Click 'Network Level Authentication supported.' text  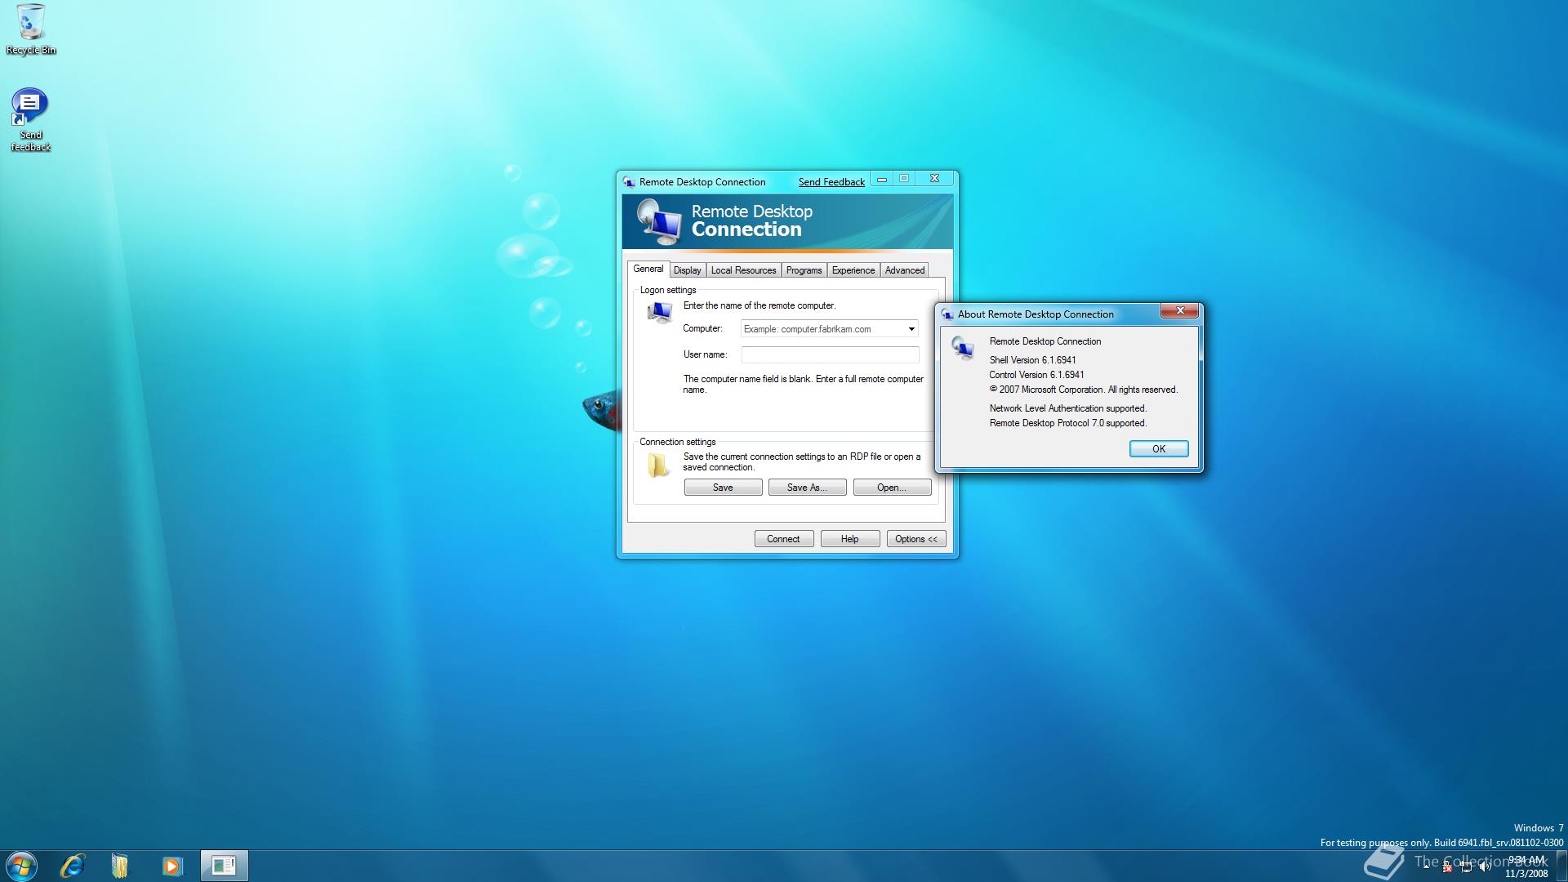click(1067, 408)
